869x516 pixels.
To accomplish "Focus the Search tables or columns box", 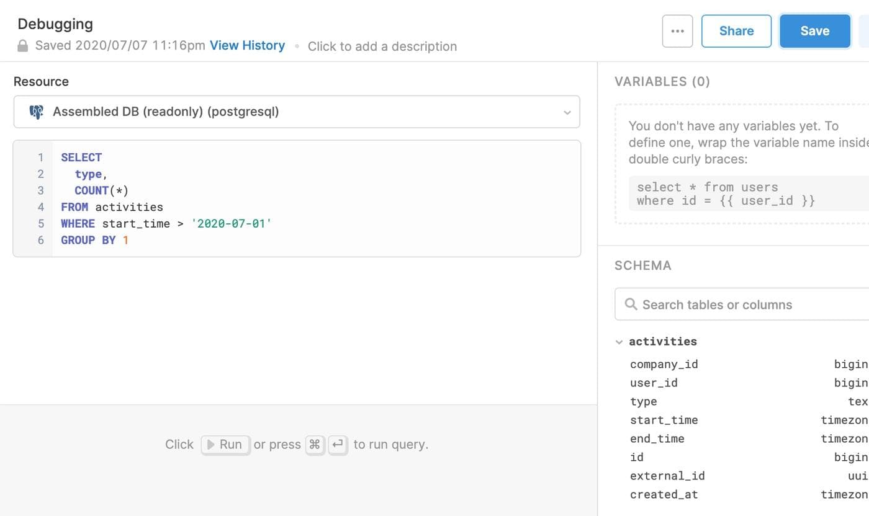I will 745,305.
